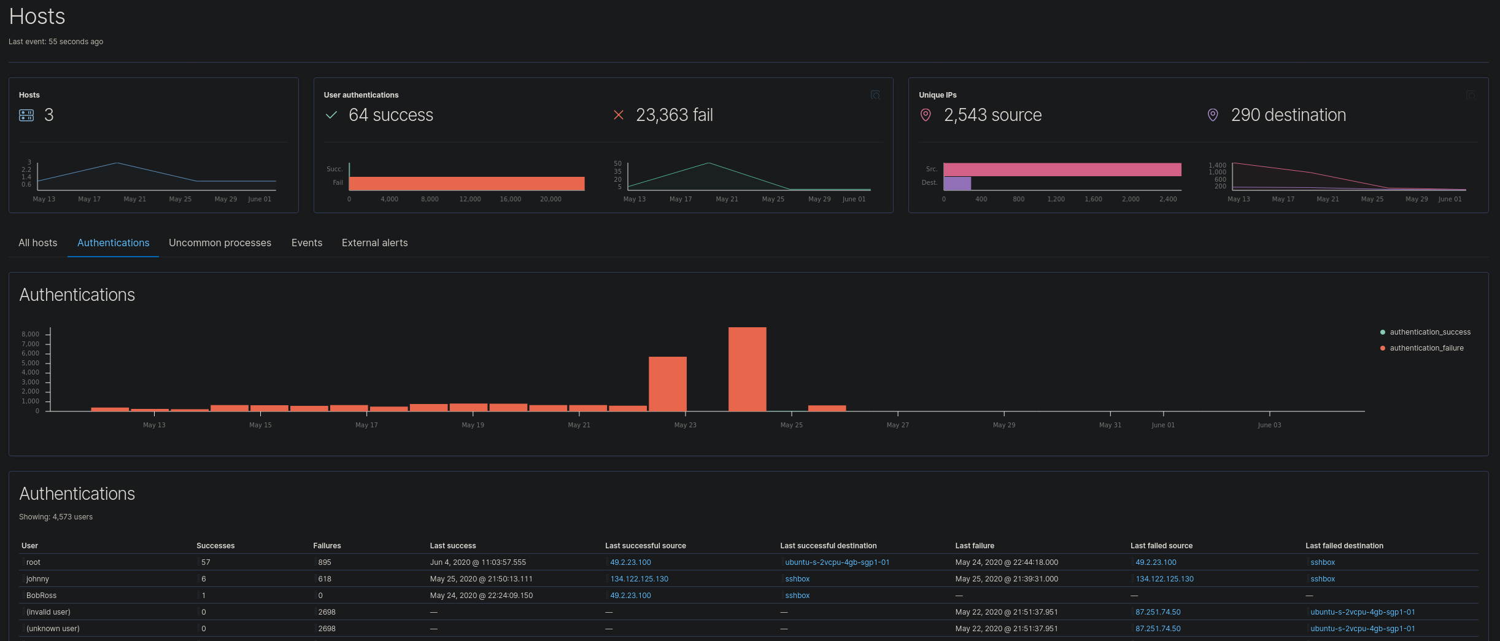Open failed source 87.251.74.50 for (invalid user)
The width and height of the screenshot is (1500, 641).
point(1158,612)
